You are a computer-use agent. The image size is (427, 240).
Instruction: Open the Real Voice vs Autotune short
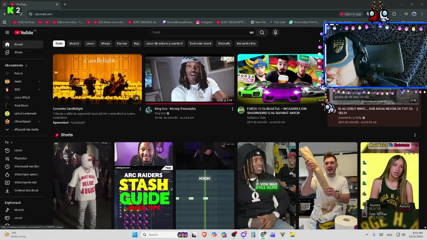390,186
